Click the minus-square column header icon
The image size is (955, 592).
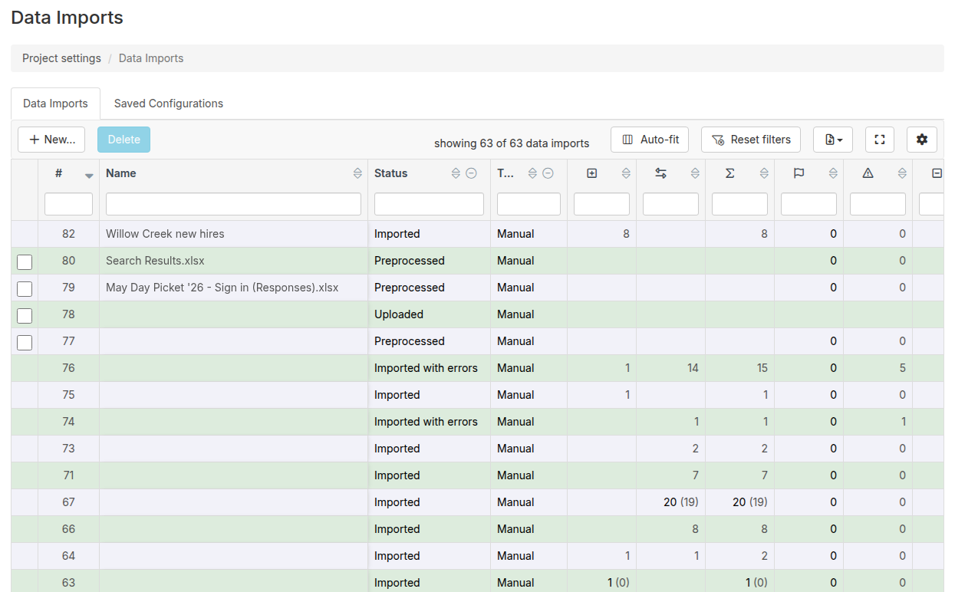[x=937, y=173]
